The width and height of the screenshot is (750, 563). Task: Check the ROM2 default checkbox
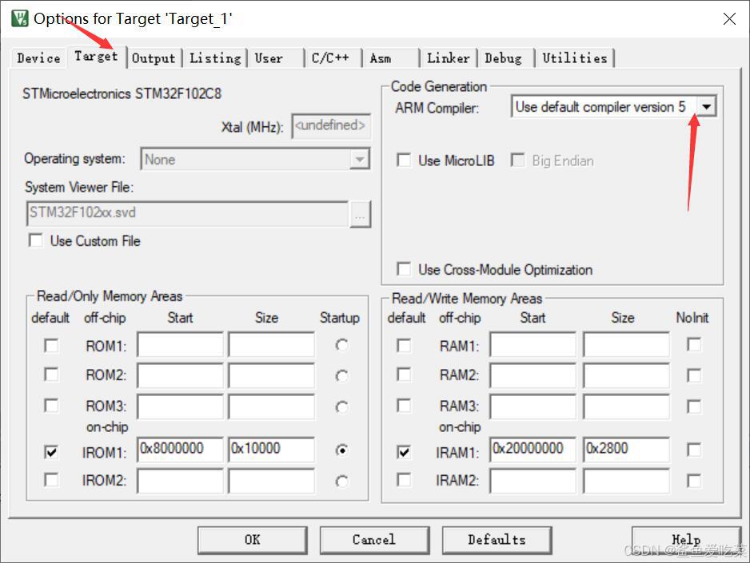[x=51, y=375]
